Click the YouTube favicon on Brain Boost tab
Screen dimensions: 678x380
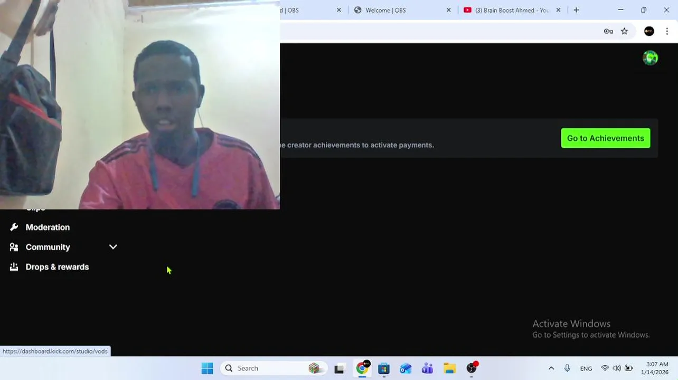(x=467, y=10)
